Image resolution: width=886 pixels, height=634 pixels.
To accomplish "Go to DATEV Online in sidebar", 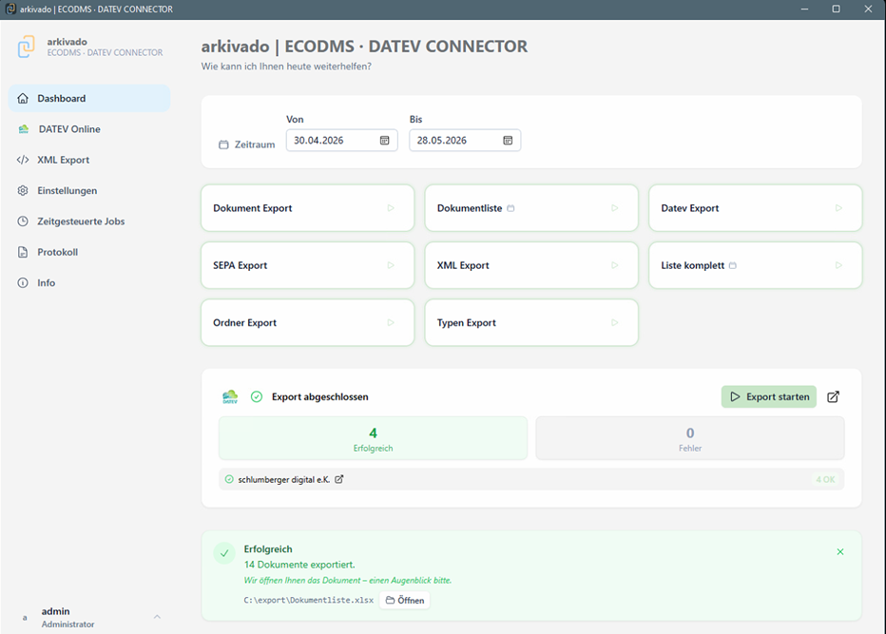I will 89,129.
